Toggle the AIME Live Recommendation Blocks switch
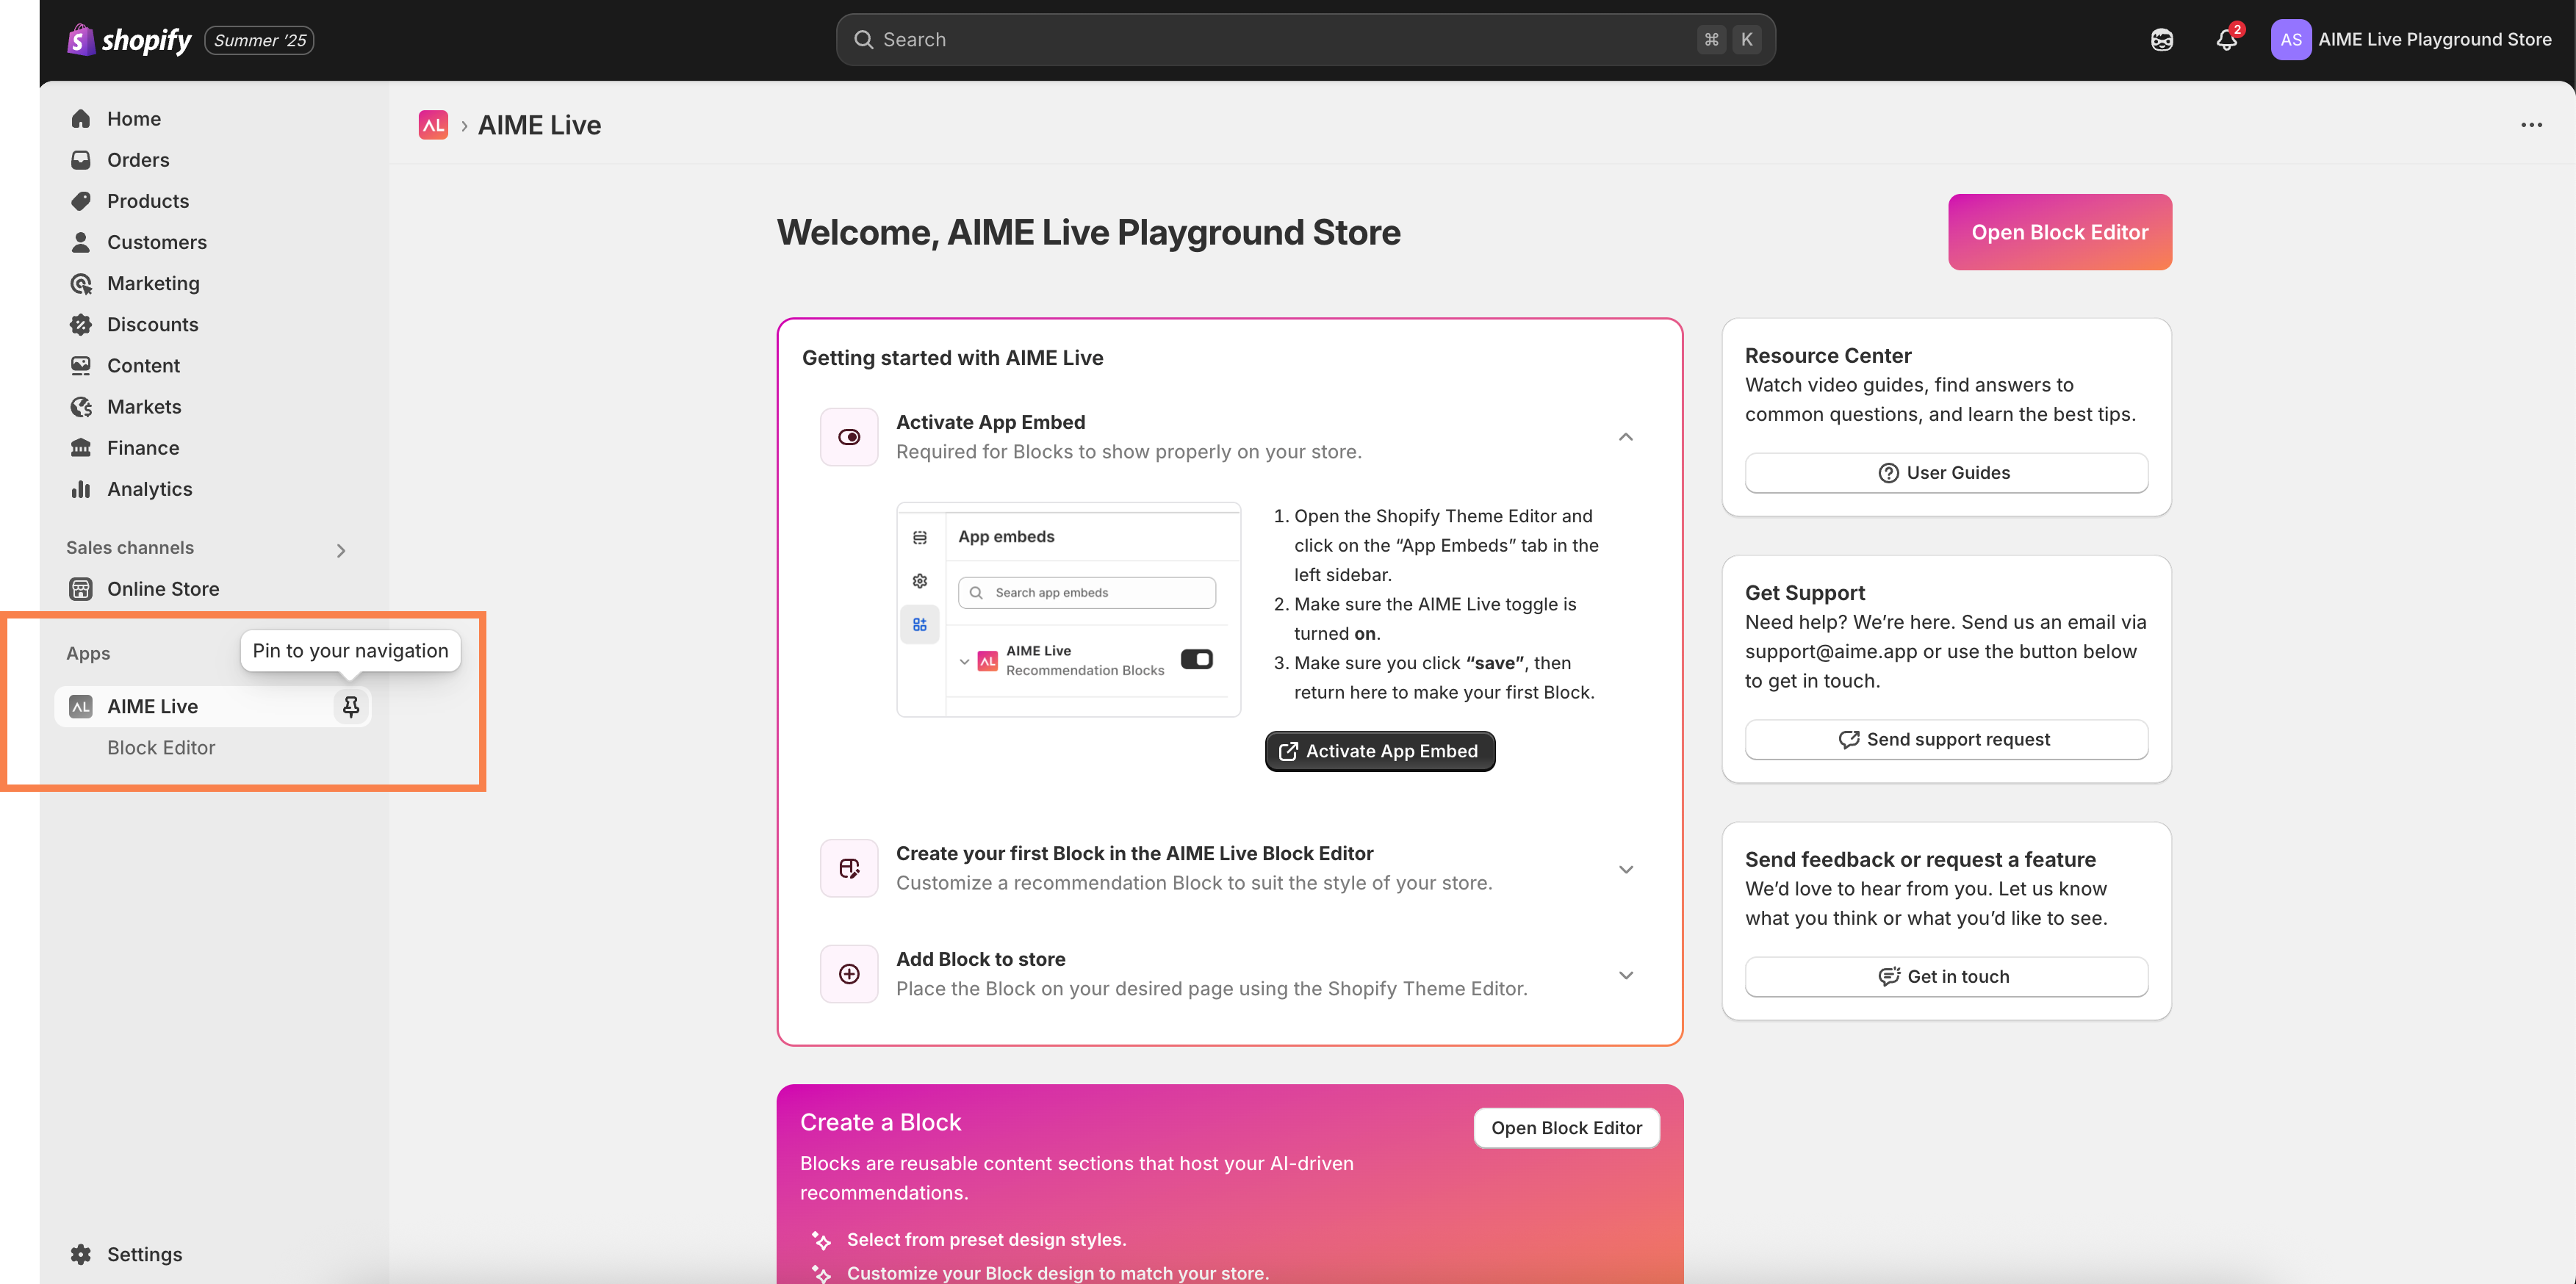Image resolution: width=2576 pixels, height=1284 pixels. point(1197,659)
